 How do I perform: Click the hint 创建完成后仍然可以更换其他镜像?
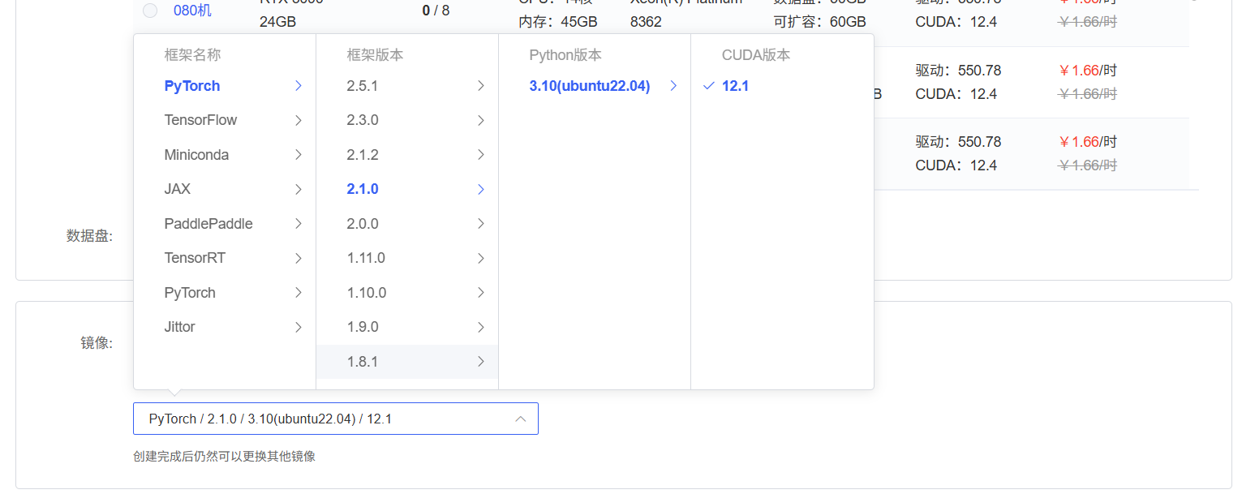pyautogui.click(x=224, y=457)
